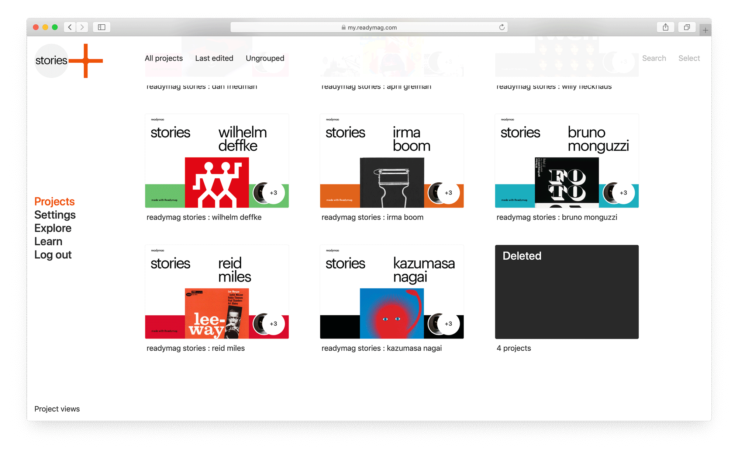Select the Last edited tab
Image resolution: width=738 pixels, height=456 pixels.
(214, 58)
